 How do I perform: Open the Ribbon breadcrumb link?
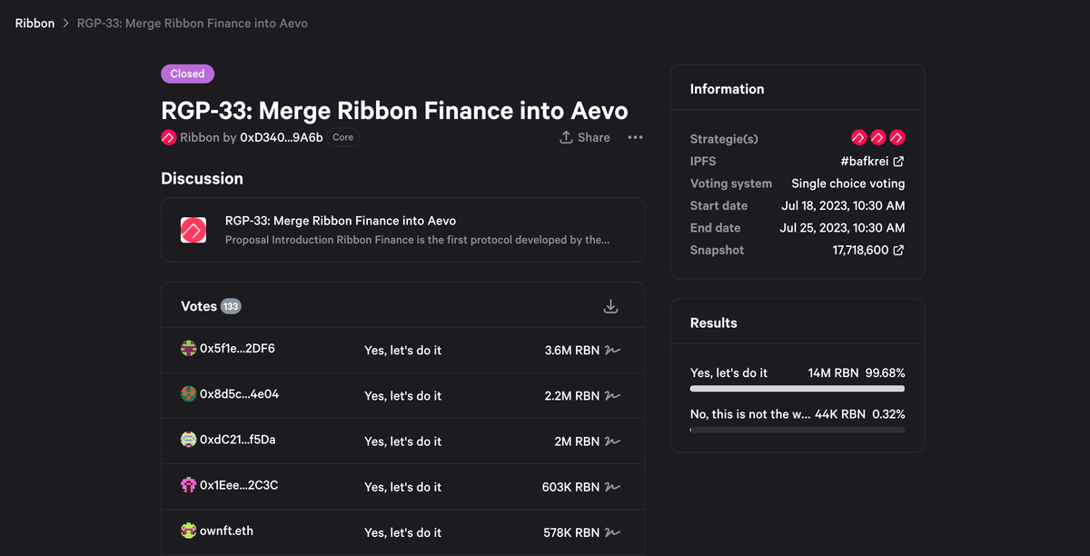tap(35, 23)
